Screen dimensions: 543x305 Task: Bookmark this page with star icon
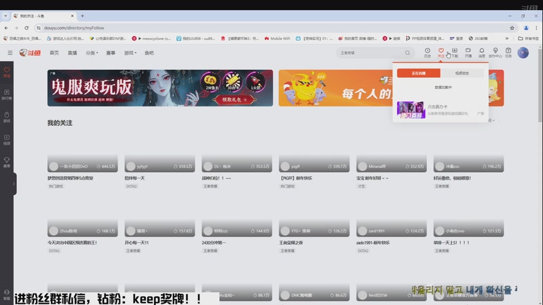[512, 28]
